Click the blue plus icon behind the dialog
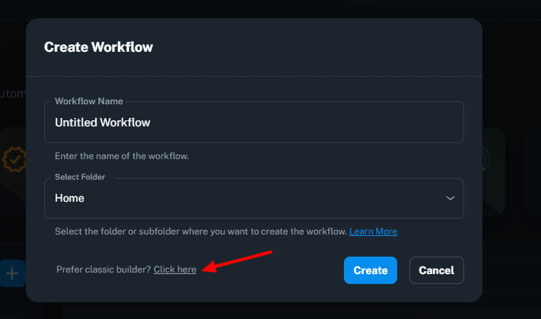Screen dimensions: 541x319 12,273
